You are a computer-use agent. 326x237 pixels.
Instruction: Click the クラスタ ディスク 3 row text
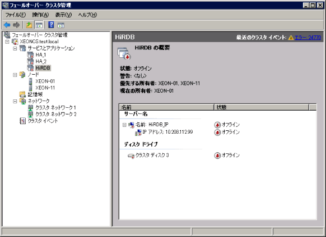[x=152, y=156]
